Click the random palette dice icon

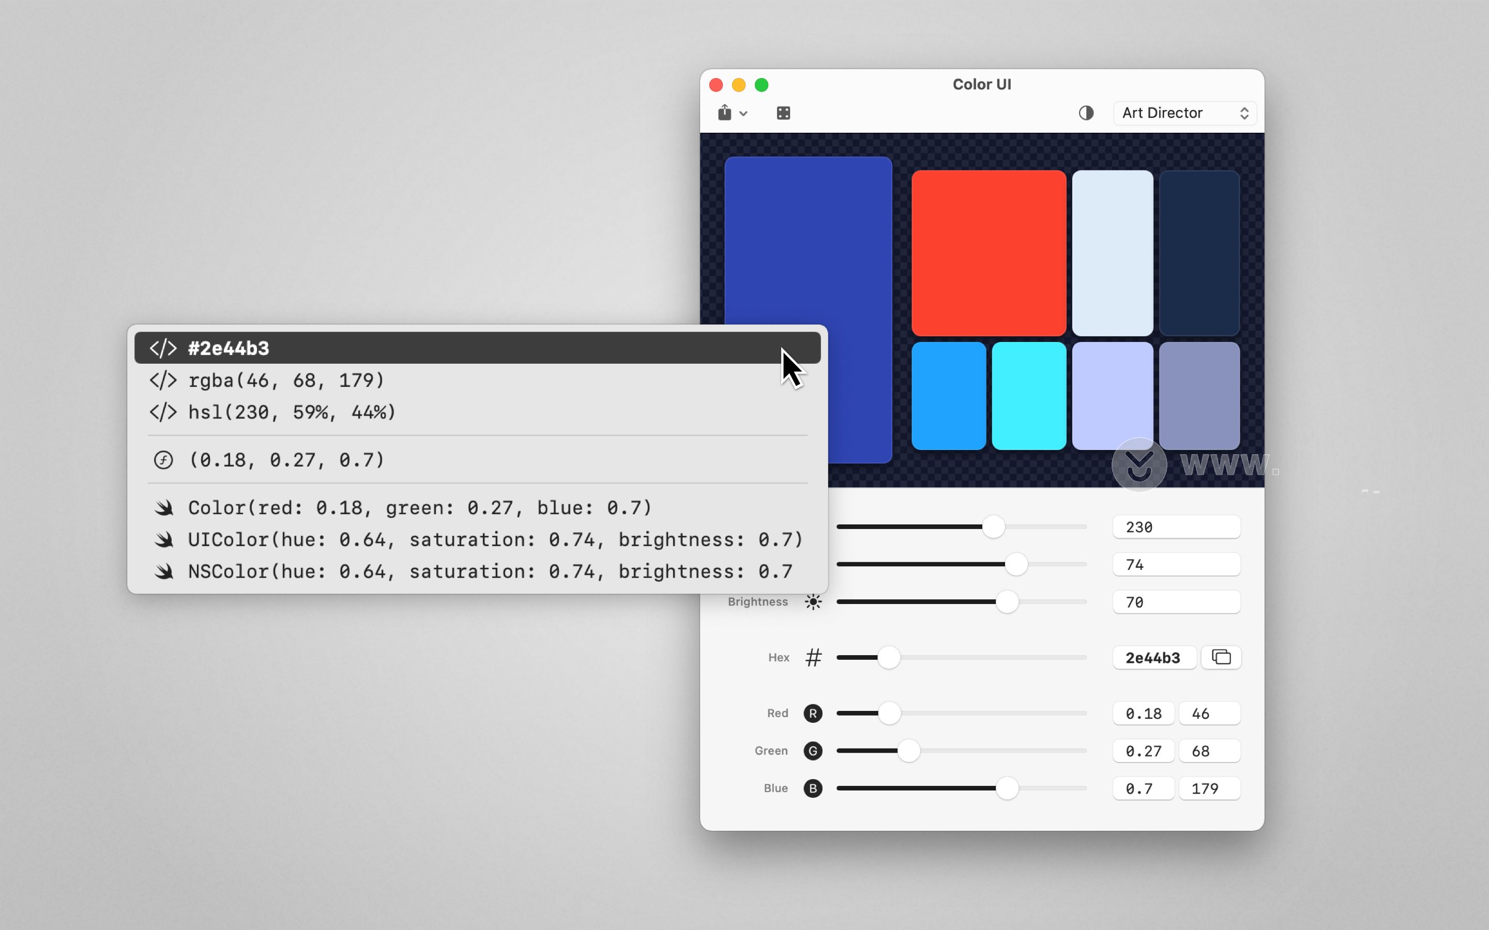[783, 113]
